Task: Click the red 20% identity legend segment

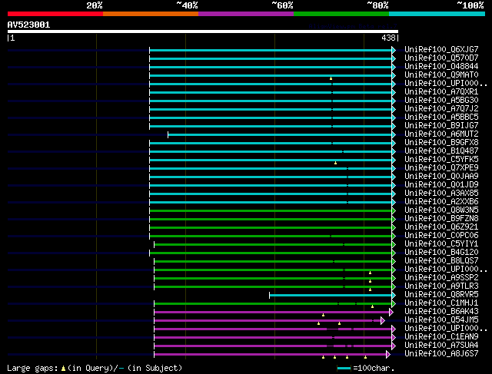Action: pos(55,14)
